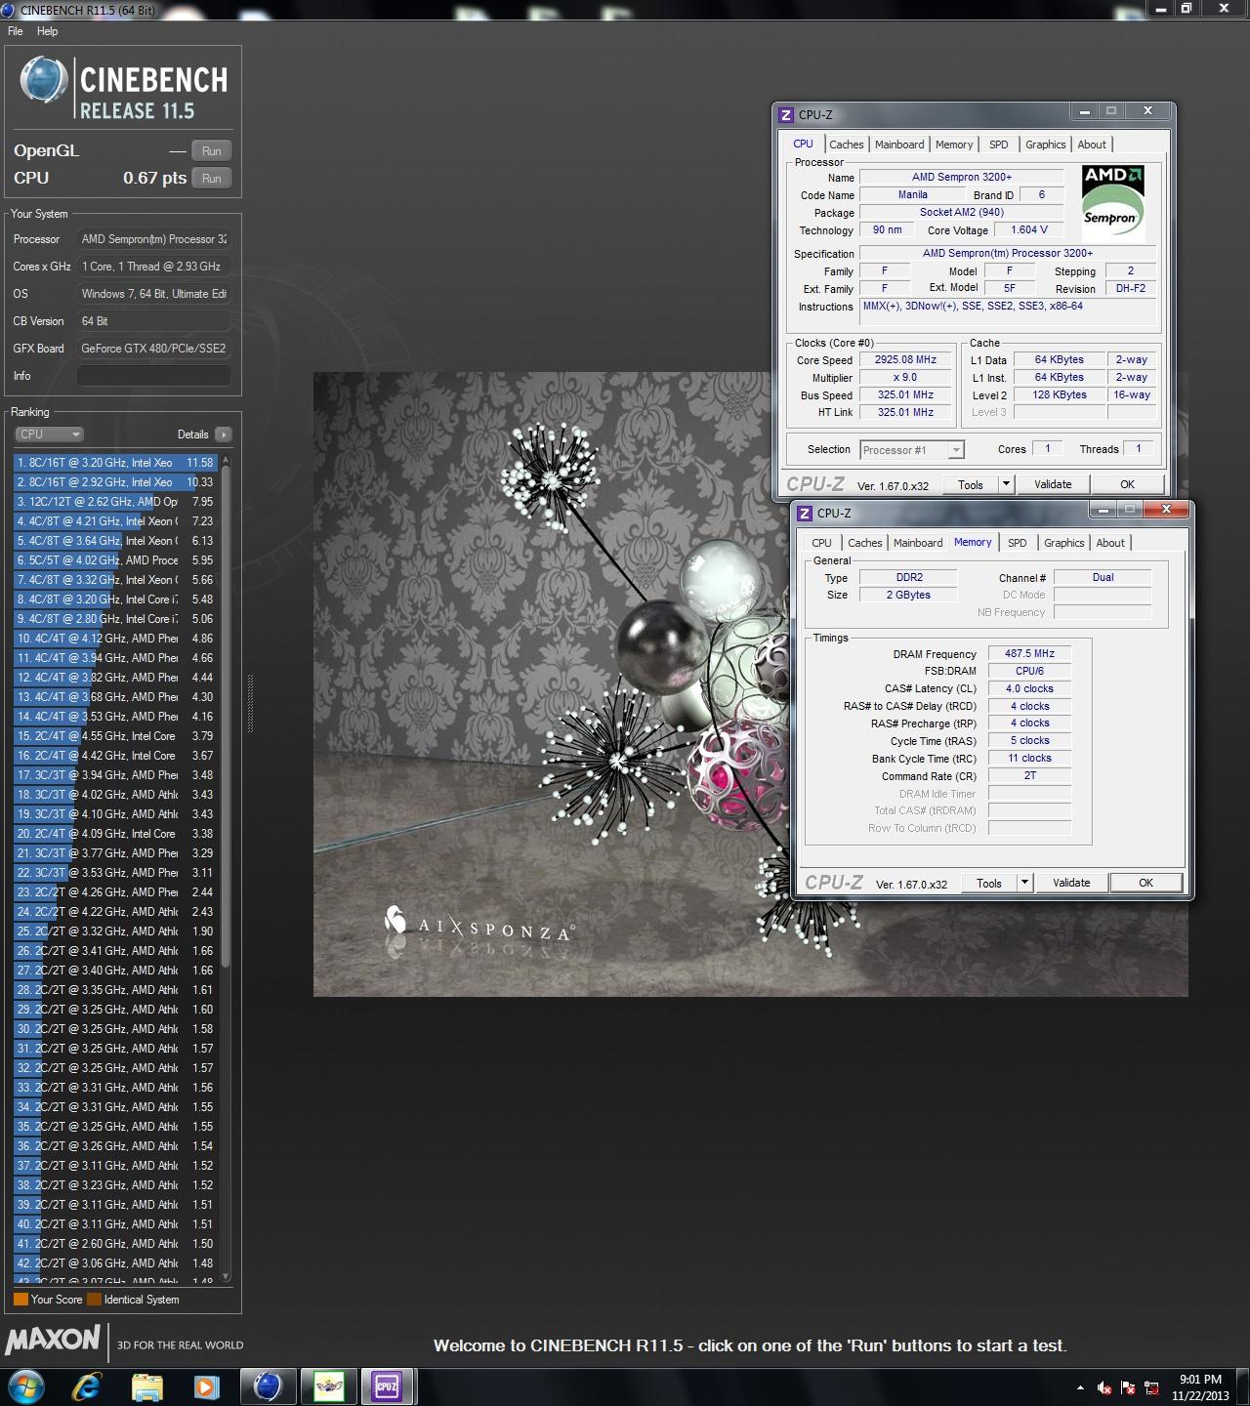Open the Mainboard tab in the CPU-Z Memory window
Viewport: 1250px width, 1406px height.
[x=918, y=543]
